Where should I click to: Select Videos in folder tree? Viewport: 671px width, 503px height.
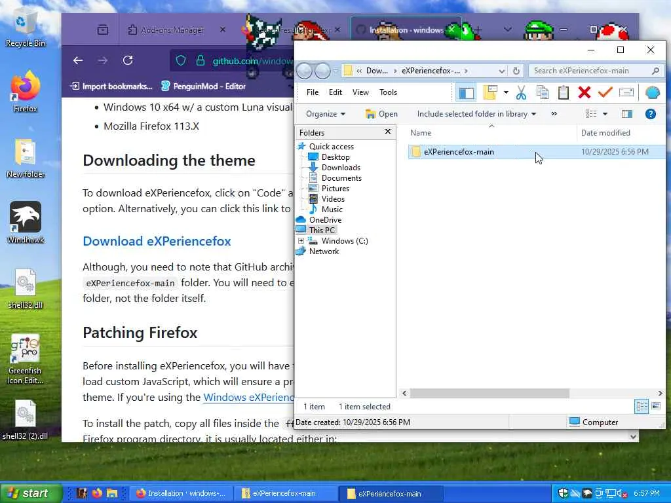click(x=333, y=199)
